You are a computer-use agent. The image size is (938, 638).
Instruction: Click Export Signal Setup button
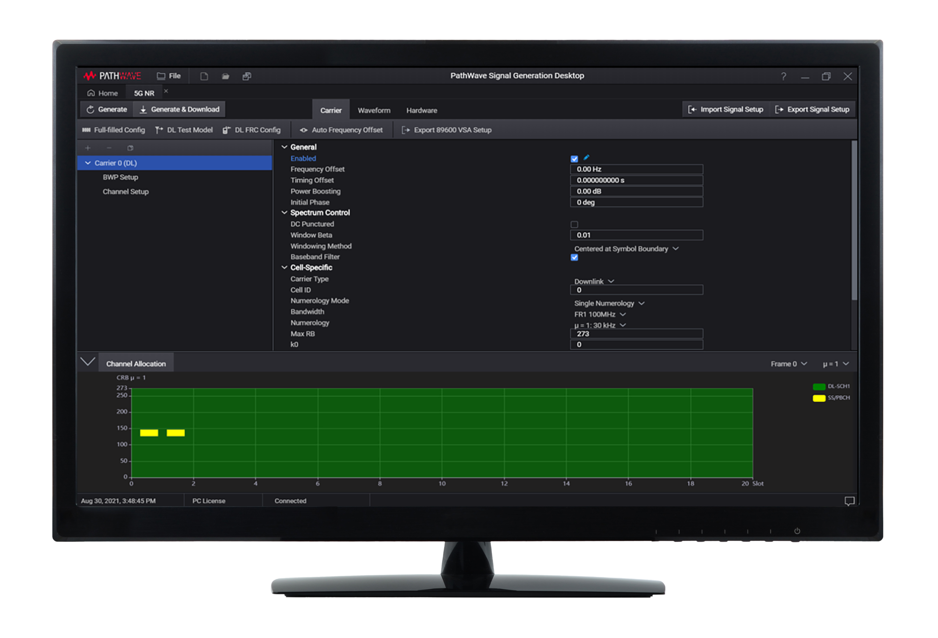tap(812, 109)
